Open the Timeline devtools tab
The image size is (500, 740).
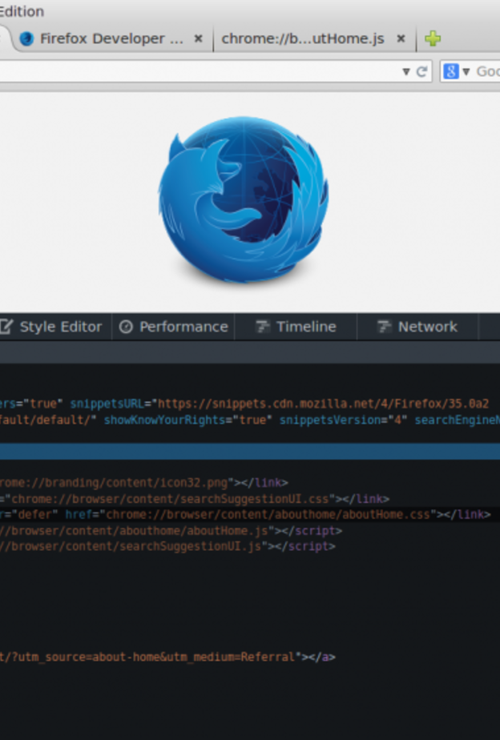click(x=296, y=327)
